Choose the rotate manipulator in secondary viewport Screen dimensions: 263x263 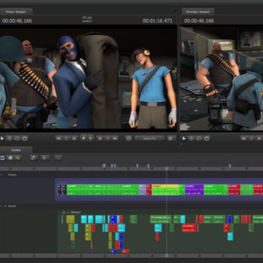click(x=199, y=139)
